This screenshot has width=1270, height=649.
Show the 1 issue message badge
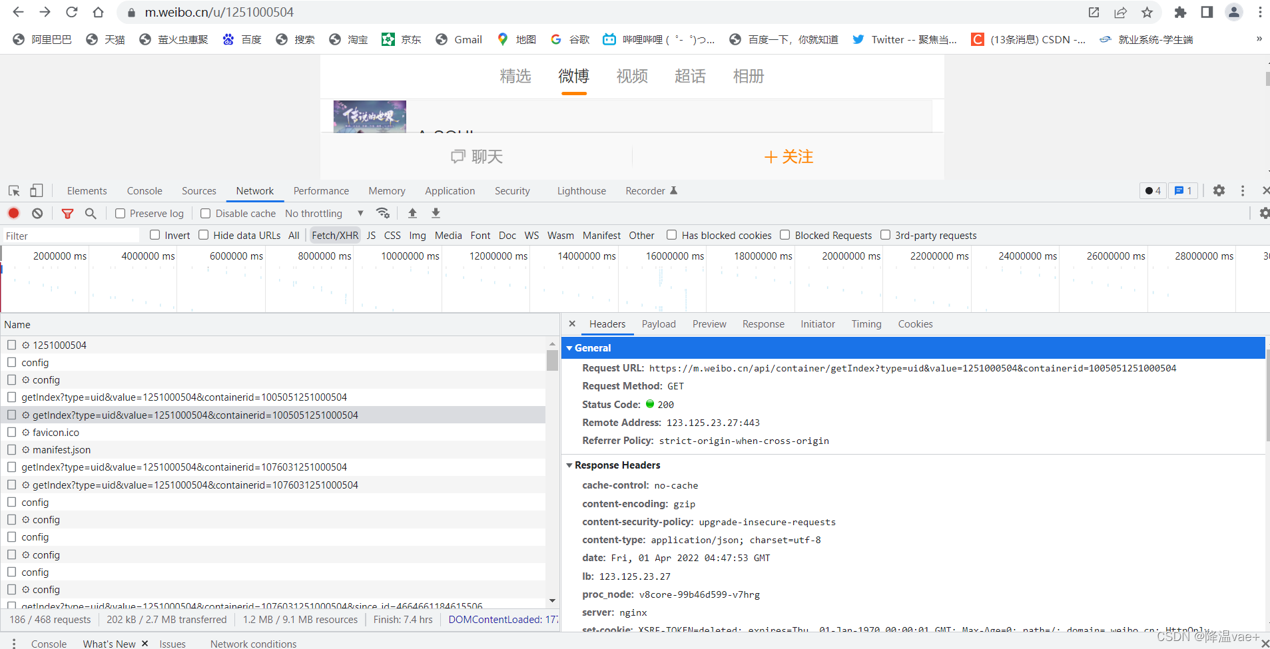coord(1183,191)
